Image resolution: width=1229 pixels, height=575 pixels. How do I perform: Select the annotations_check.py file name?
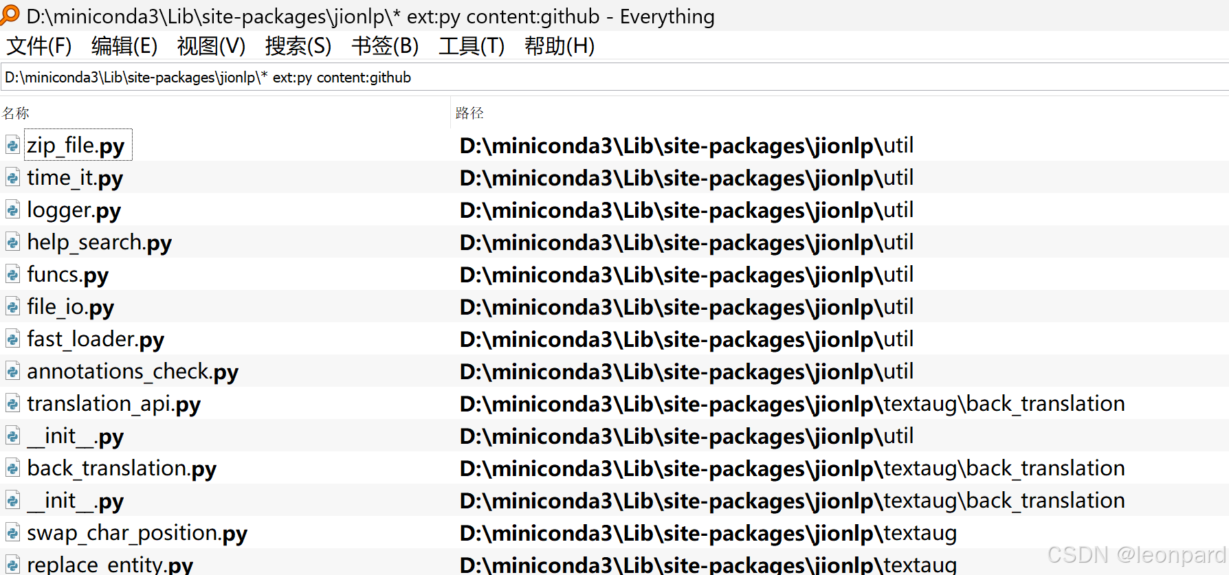tap(133, 372)
